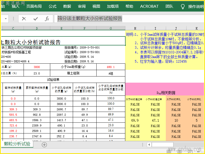Select the 审阅 ribbon tab

point(82,6)
